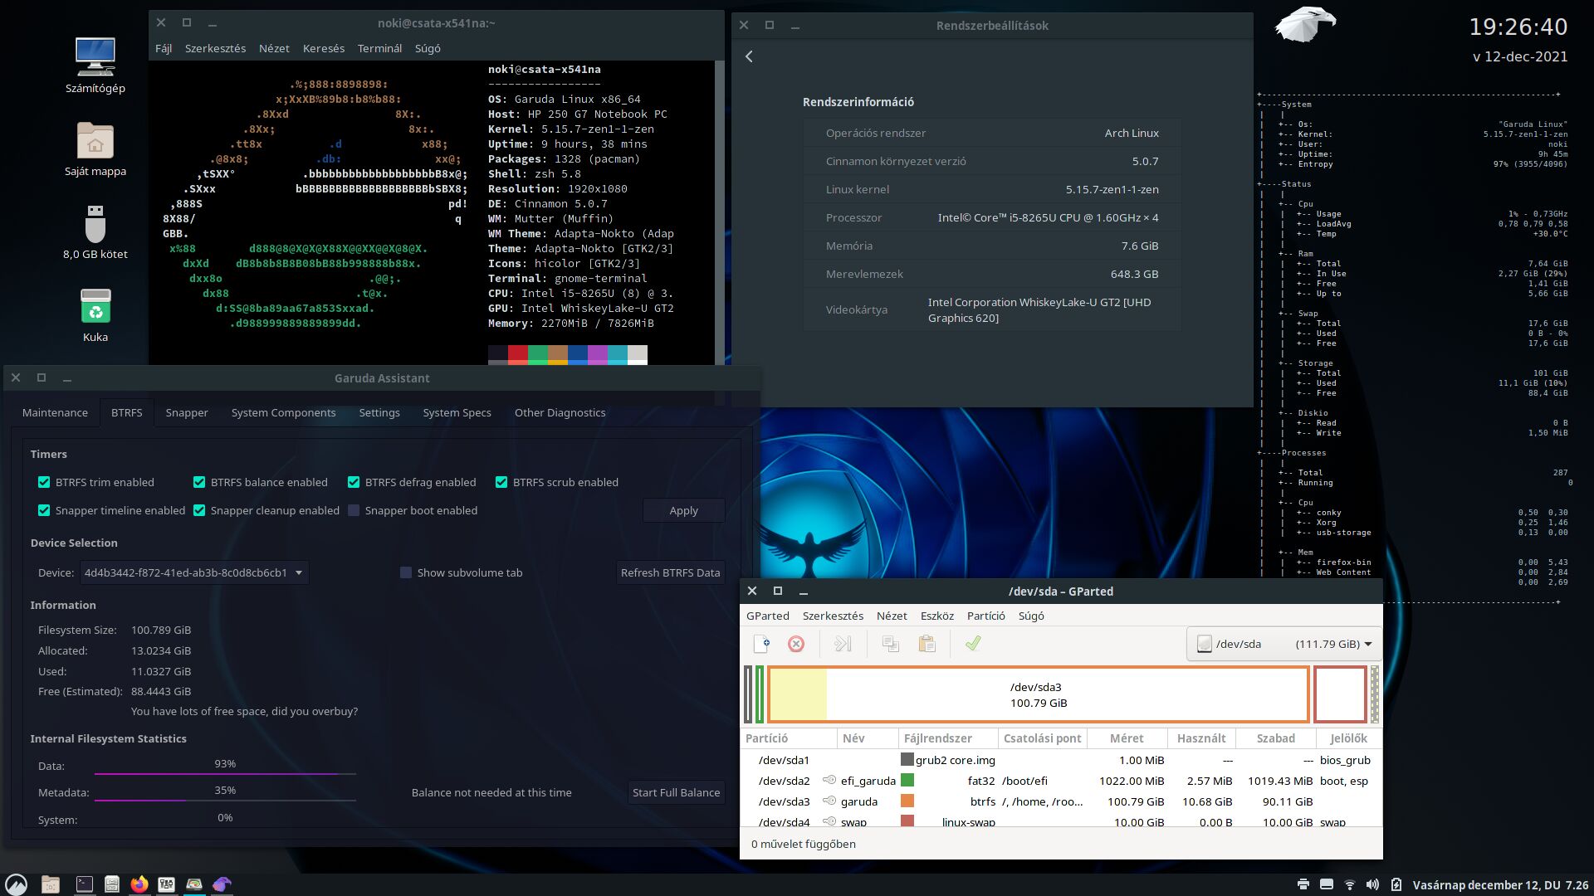The image size is (1594, 896).
Task: Open the Other Diagnostics tab
Action: click(x=560, y=412)
